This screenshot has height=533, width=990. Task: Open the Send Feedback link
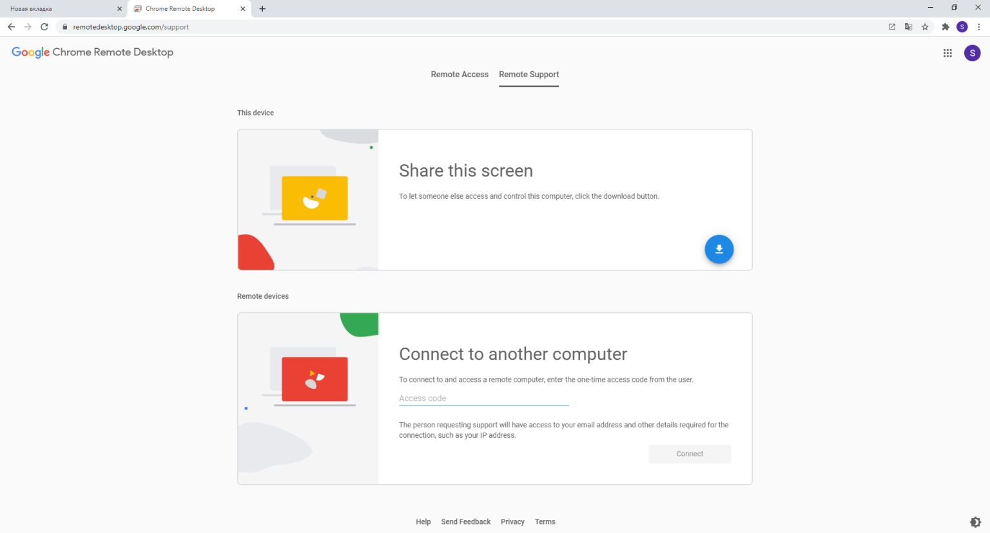465,522
